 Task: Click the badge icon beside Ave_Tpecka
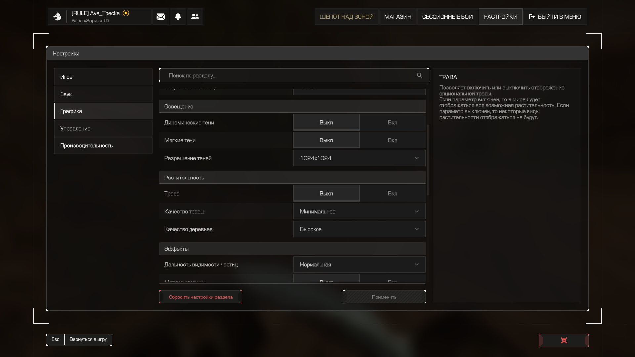126,13
